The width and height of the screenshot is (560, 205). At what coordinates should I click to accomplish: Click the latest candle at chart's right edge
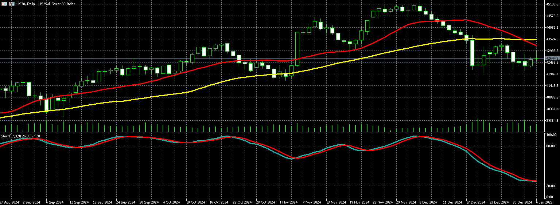(x=537, y=58)
